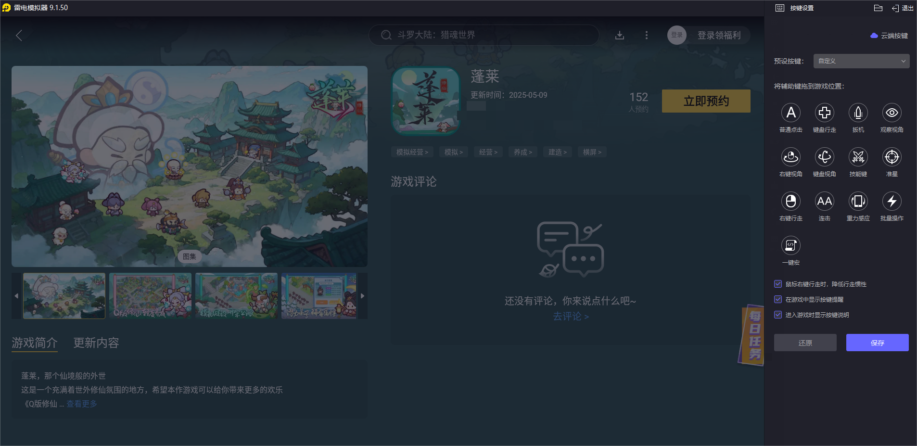Select the 一键宏 macro icon
This screenshot has width=917, height=446.
(x=790, y=245)
